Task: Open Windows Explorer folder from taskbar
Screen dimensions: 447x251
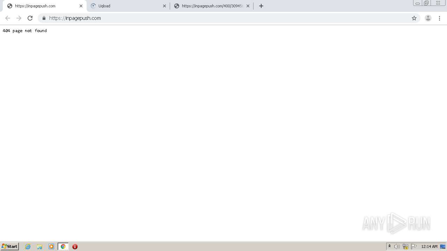Action: pos(39,246)
